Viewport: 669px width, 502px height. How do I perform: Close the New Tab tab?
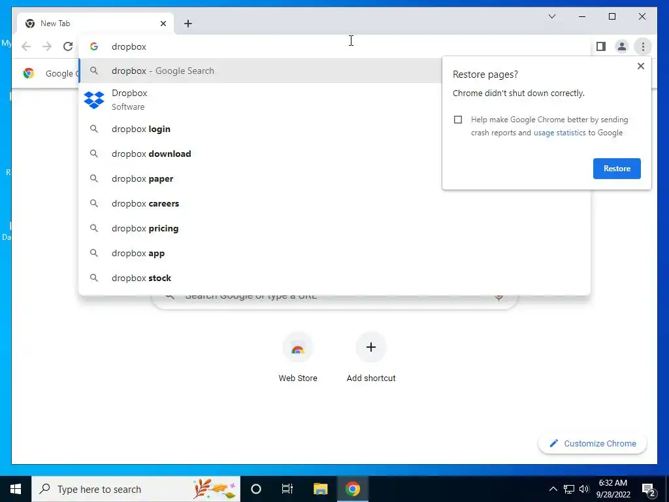[x=163, y=24]
